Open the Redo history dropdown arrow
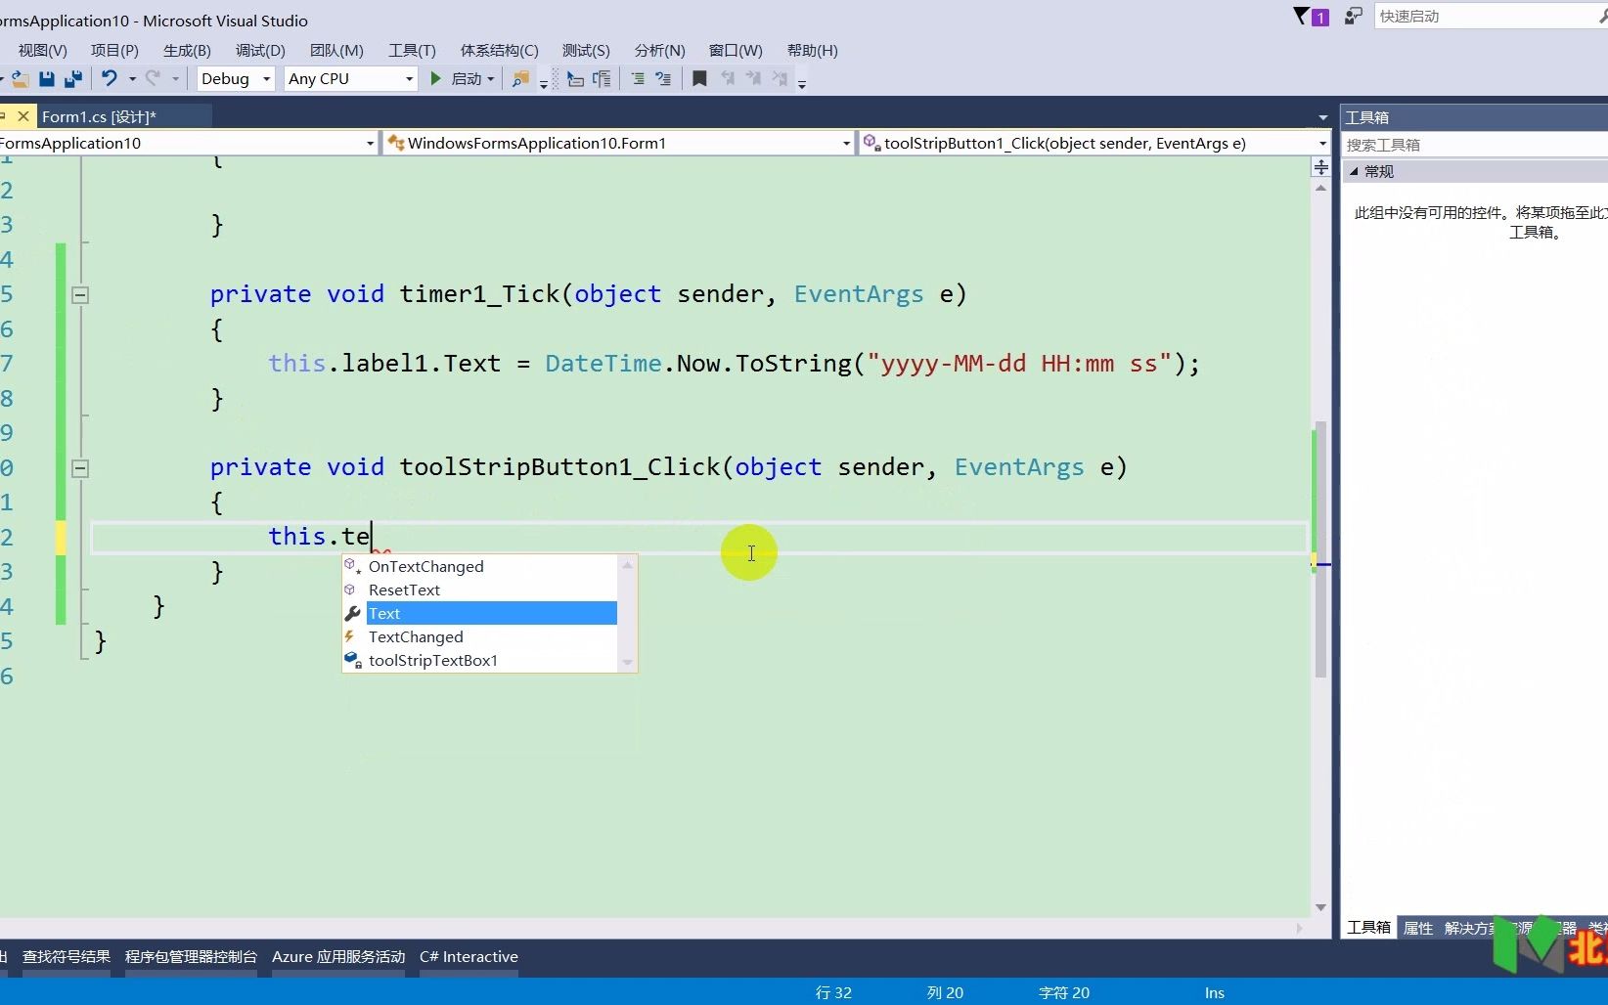Image resolution: width=1608 pixels, height=1005 pixels. pyautogui.click(x=175, y=79)
